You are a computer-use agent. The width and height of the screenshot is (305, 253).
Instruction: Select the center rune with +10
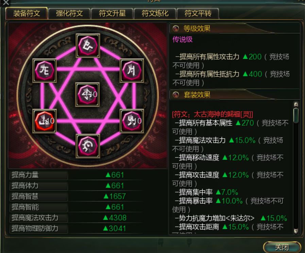pos(87,95)
